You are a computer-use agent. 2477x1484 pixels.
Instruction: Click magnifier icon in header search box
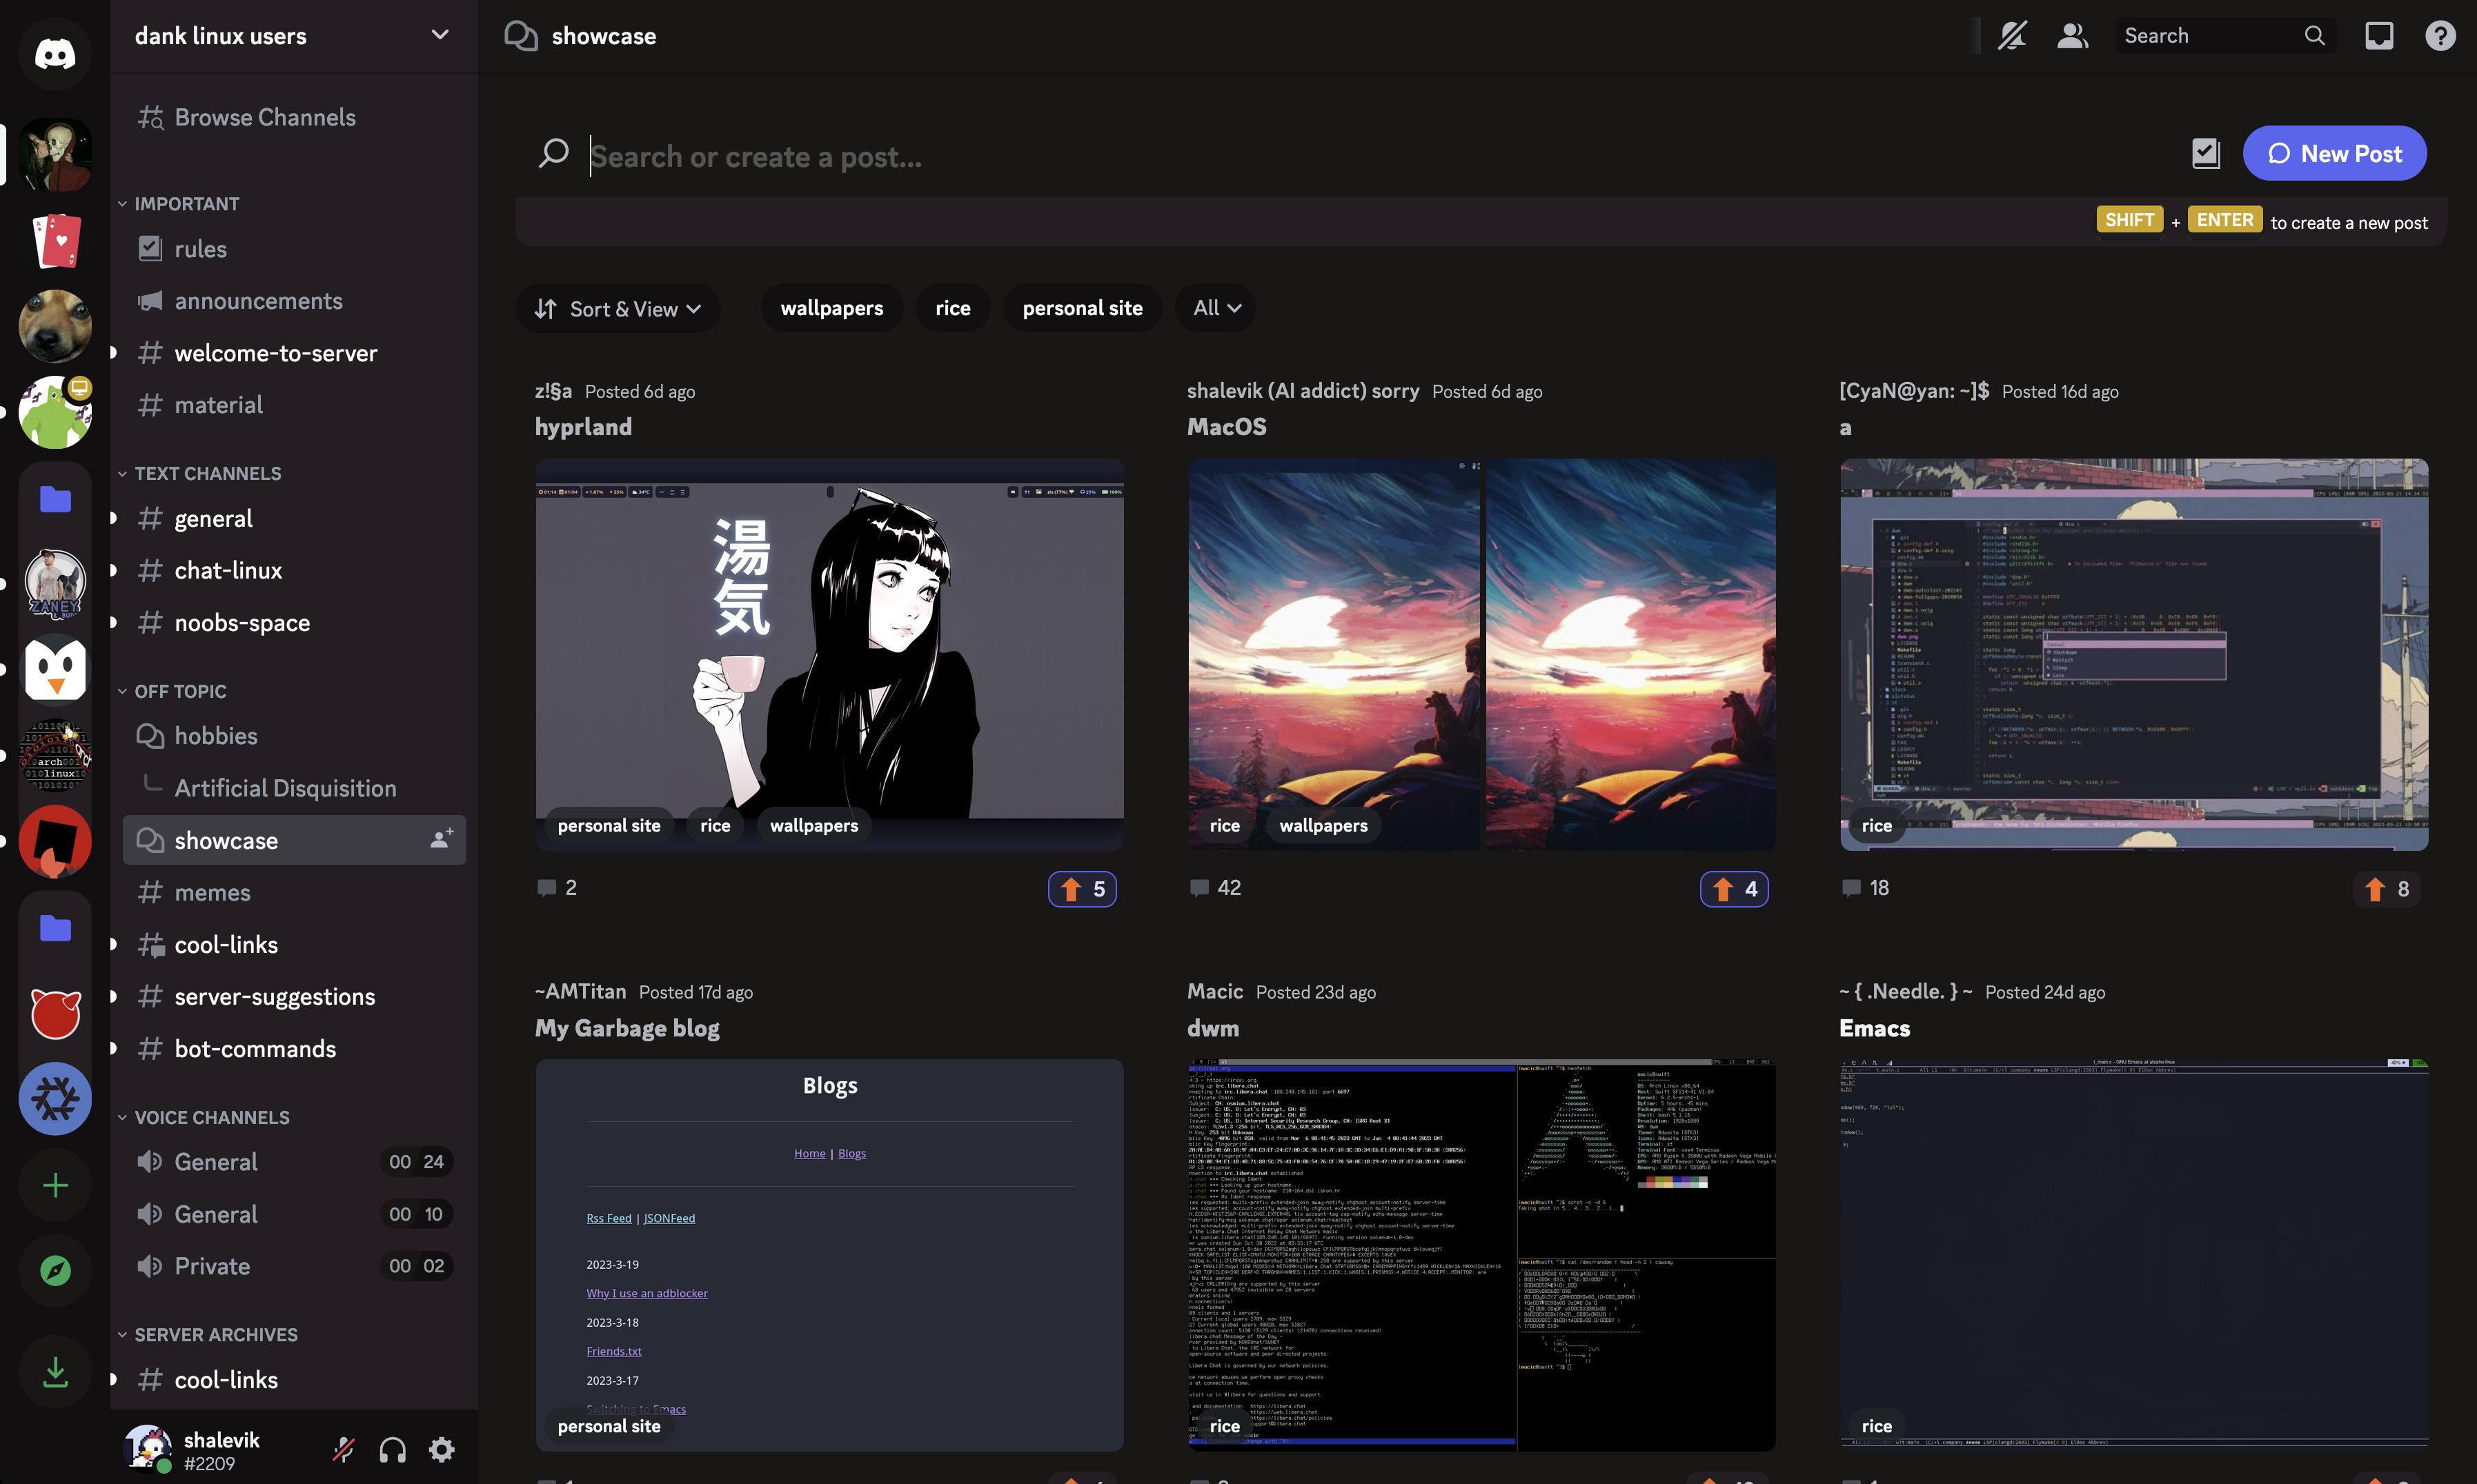[2315, 36]
